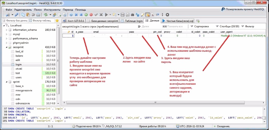
Task: Refresh with the green arrows icon
Action: pos(46,15)
